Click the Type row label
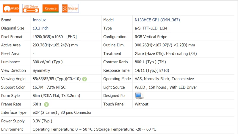This screenshot has height=134, width=238. [x=107, y=28]
